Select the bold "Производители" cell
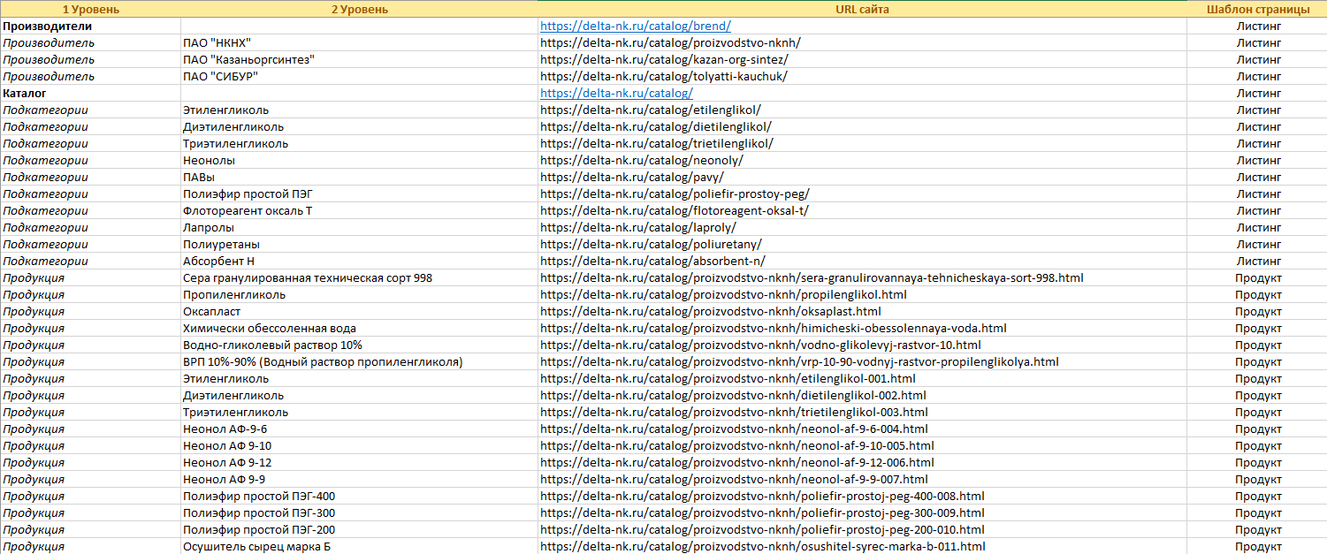This screenshot has height=554, width=1327. tap(47, 27)
